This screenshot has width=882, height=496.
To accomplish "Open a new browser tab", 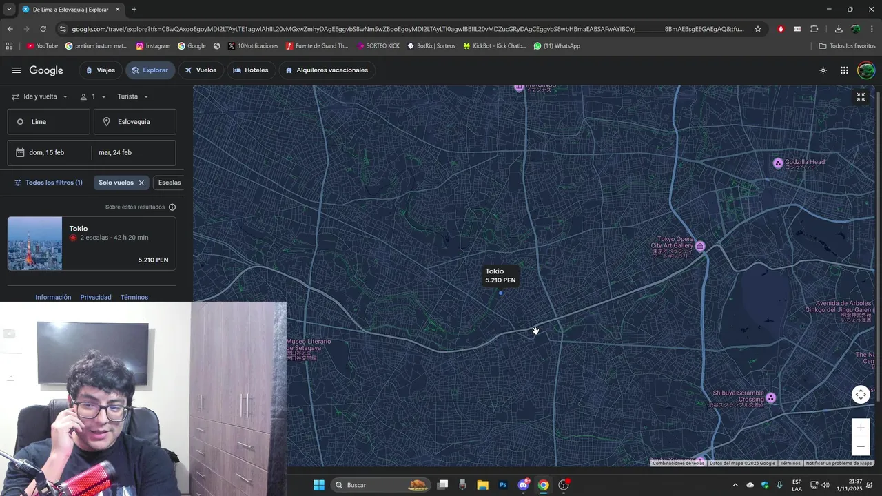I will pyautogui.click(x=134, y=10).
